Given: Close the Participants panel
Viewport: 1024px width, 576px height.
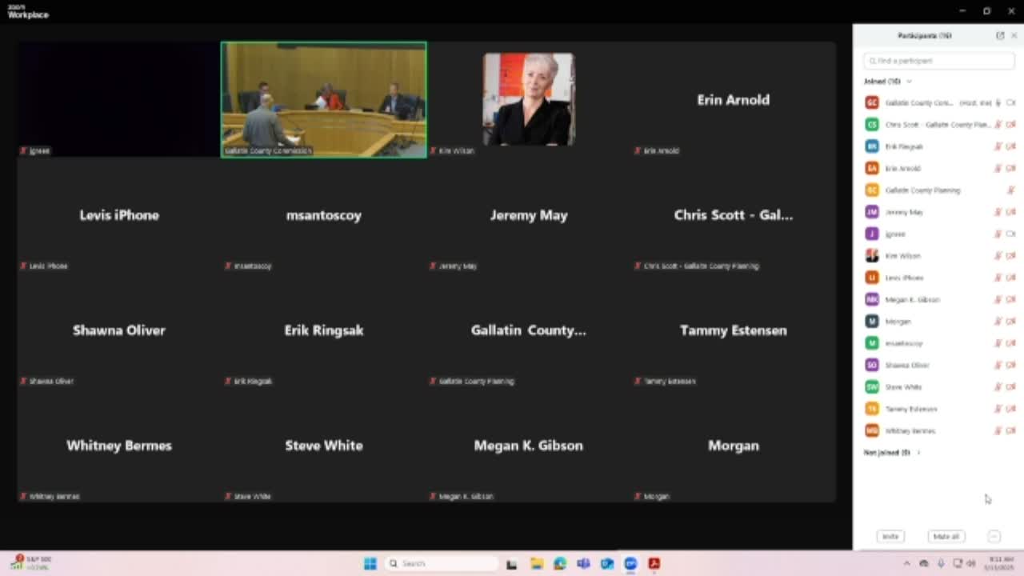Looking at the screenshot, I should click(x=1014, y=35).
